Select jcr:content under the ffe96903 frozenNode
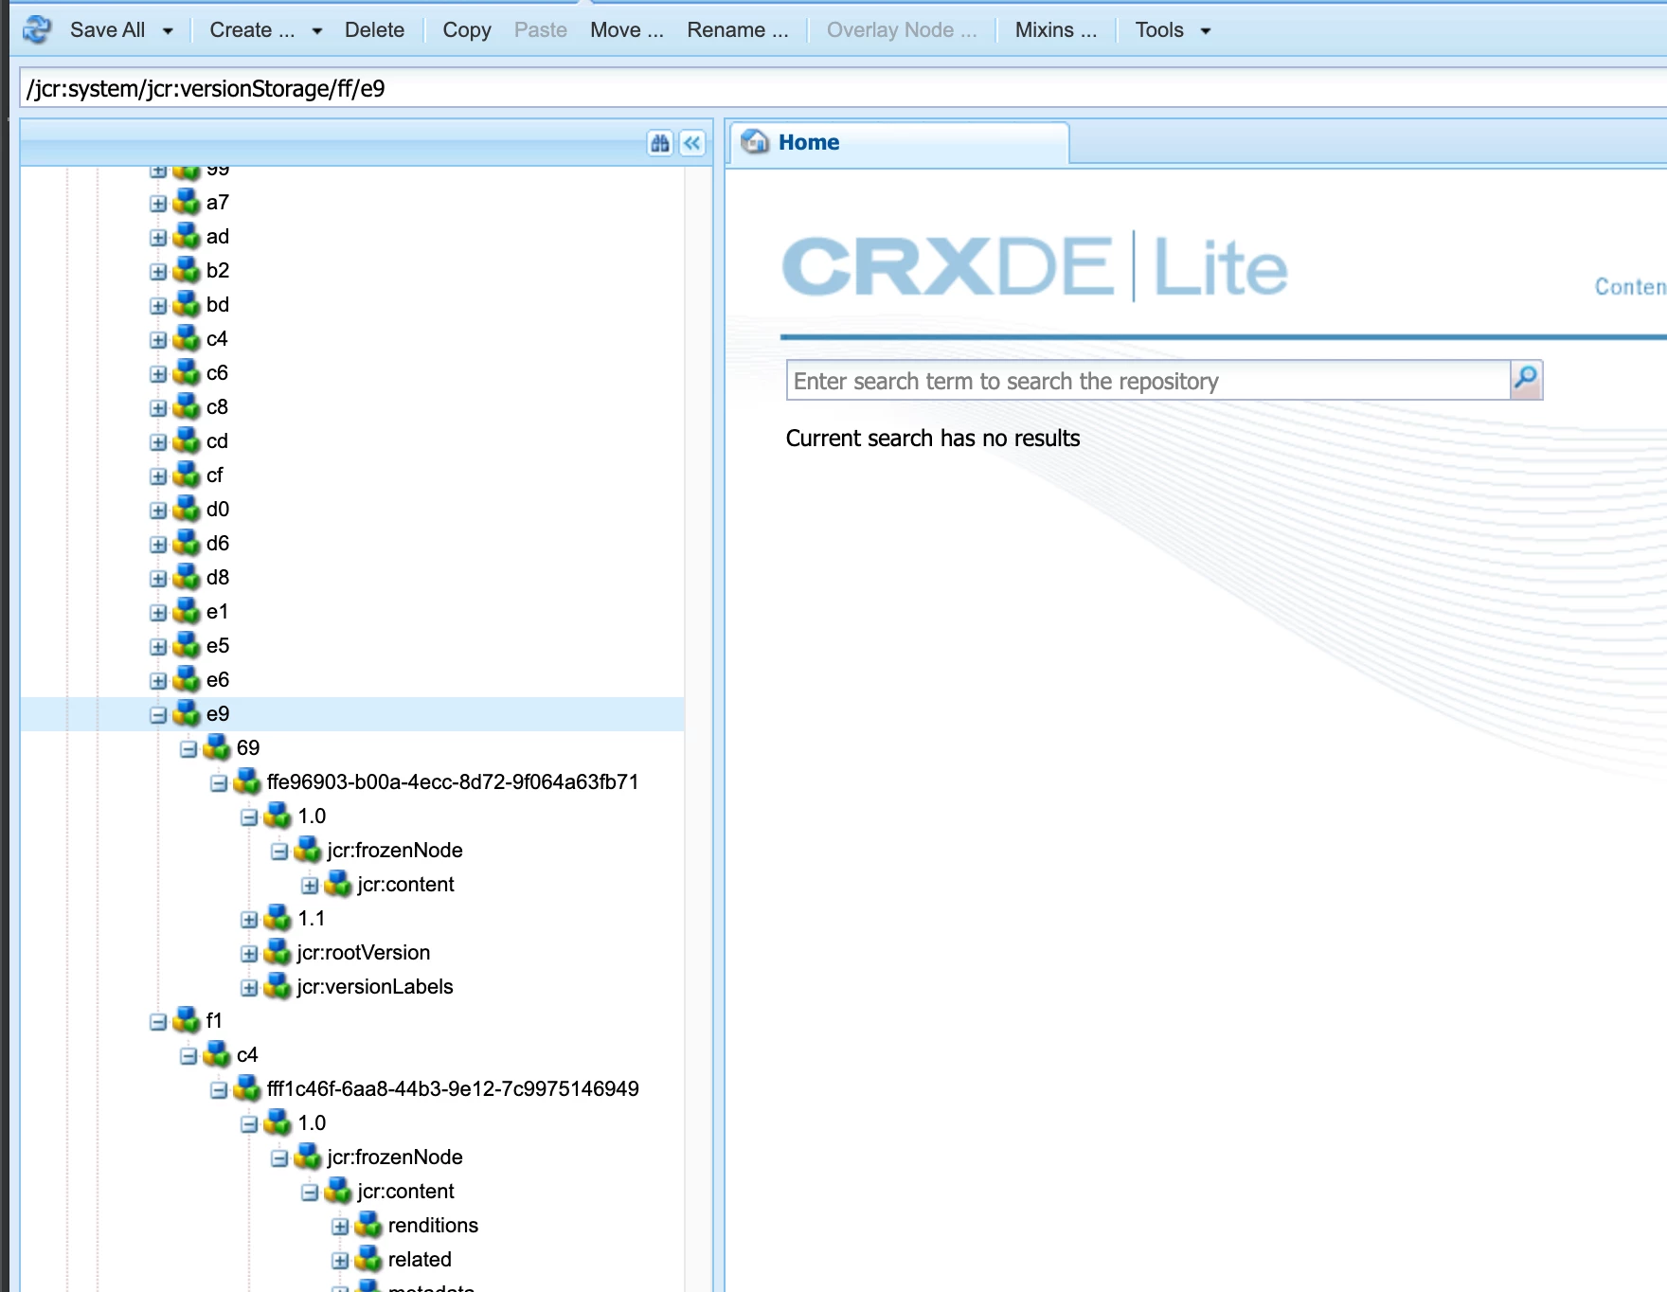 coord(405,885)
